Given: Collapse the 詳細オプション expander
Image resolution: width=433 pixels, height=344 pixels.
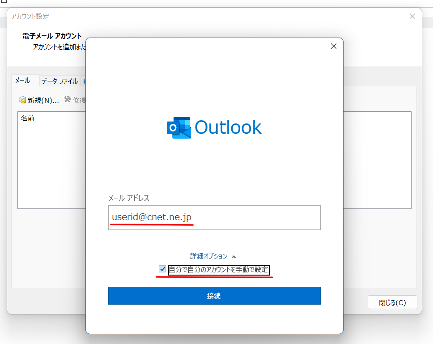Looking at the screenshot, I should pyautogui.click(x=212, y=256).
